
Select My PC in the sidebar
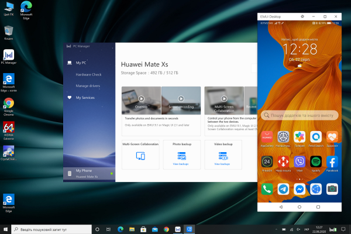(81, 63)
